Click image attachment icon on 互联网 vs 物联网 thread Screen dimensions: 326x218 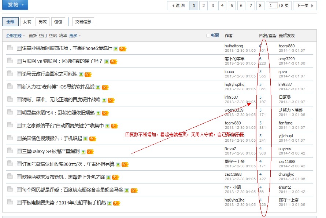click(x=107, y=62)
